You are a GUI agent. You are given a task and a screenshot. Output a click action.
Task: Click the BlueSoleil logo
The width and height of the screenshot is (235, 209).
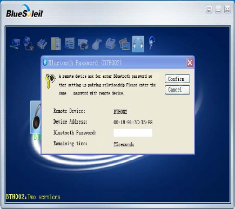24,11
